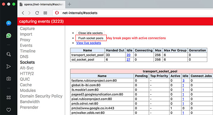
Task: Click the Max Per Group column header
Action: coord(175,50)
